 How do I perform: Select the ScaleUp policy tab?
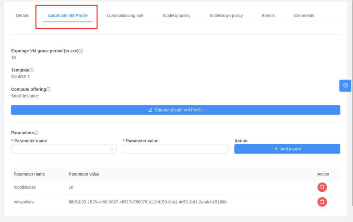tap(176, 15)
